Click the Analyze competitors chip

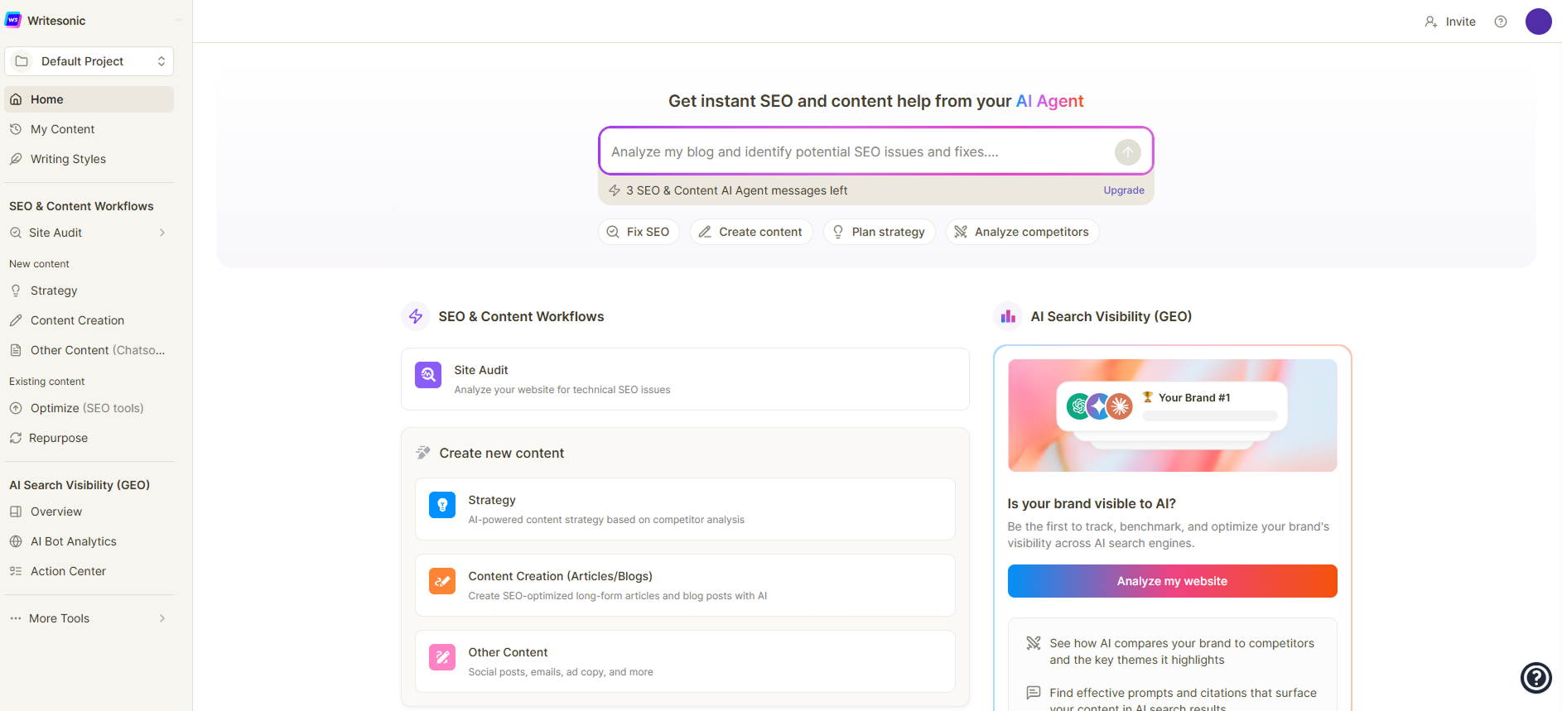point(1022,232)
